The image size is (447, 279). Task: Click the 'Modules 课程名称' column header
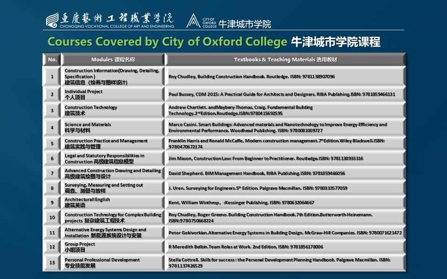point(113,60)
